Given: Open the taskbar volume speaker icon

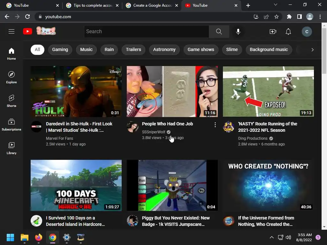Looking at the screenshot, I should tap(288, 237).
